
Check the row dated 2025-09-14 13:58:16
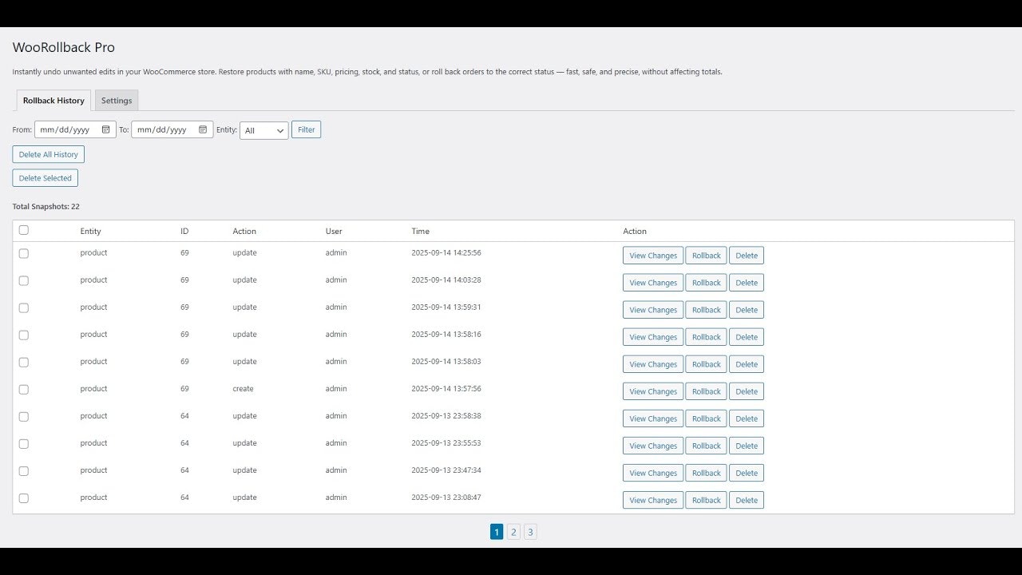tap(24, 335)
